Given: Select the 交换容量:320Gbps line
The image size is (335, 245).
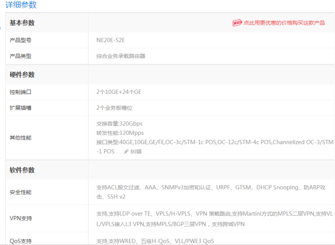Looking at the screenshot, I should 119,124.
